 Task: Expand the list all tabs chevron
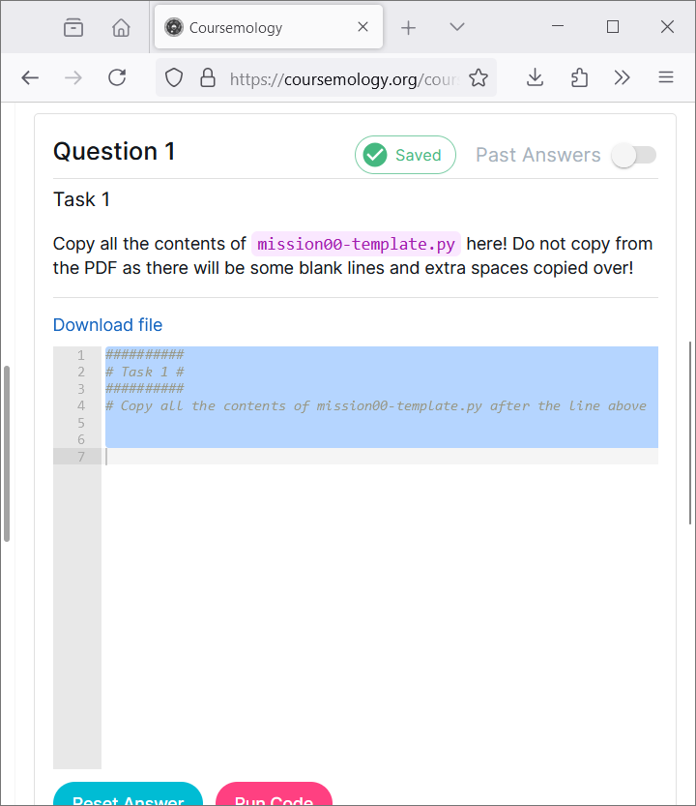pyautogui.click(x=457, y=27)
